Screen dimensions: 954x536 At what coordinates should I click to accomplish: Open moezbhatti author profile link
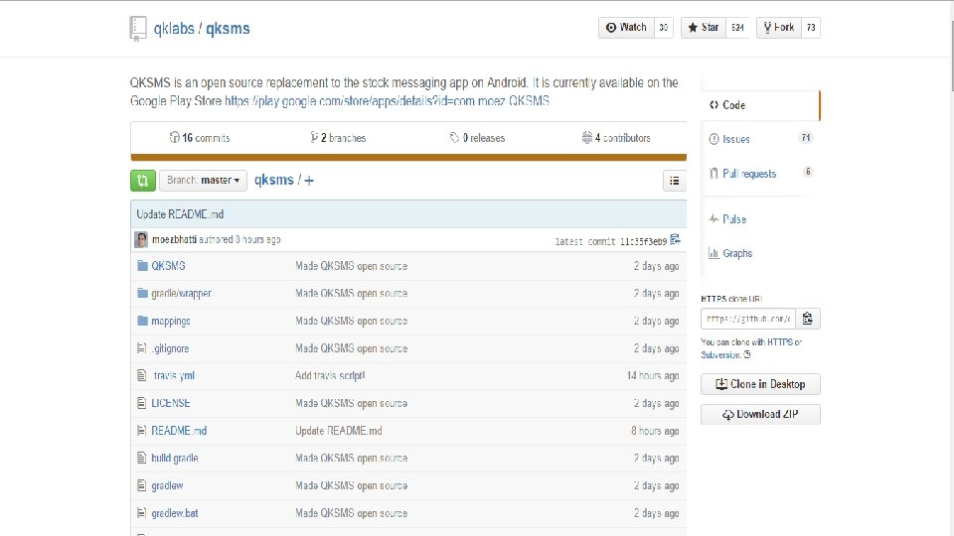(x=174, y=239)
